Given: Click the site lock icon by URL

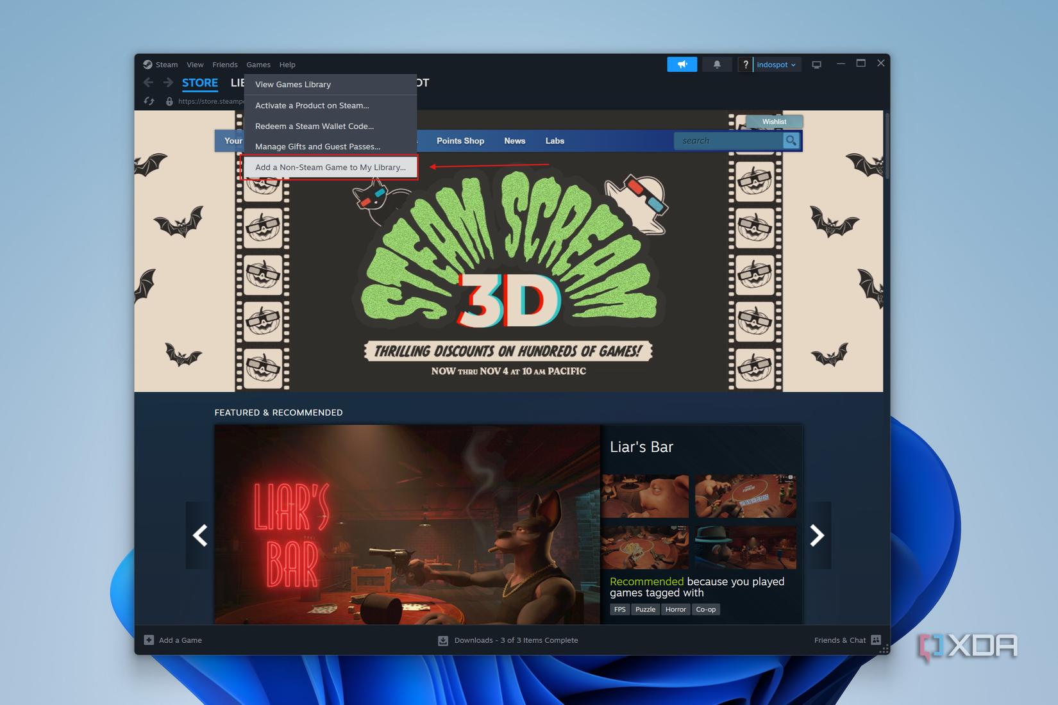Looking at the screenshot, I should (x=169, y=101).
